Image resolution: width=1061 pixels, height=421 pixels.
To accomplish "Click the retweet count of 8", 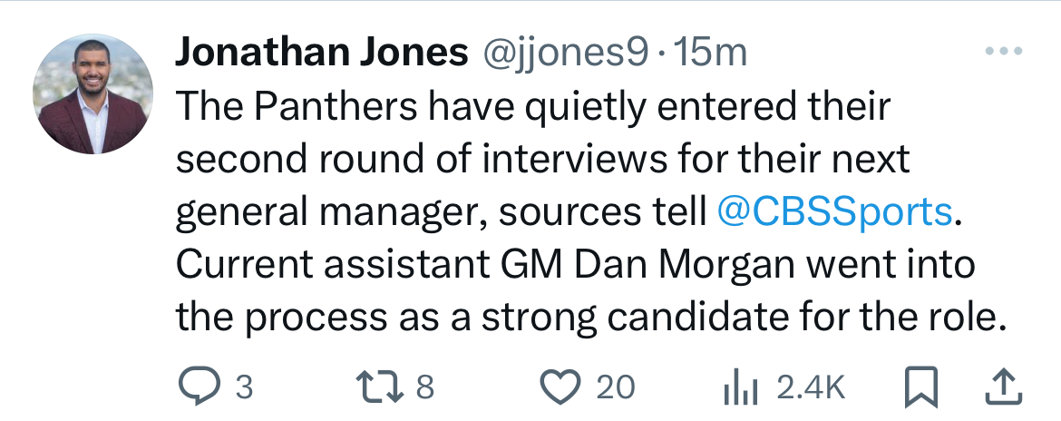I will 424,387.
